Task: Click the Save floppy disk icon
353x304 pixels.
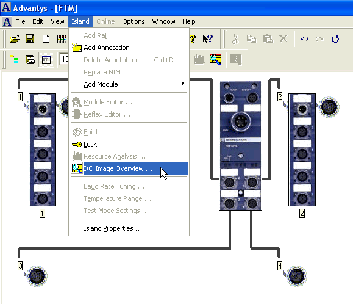Action: point(30,38)
